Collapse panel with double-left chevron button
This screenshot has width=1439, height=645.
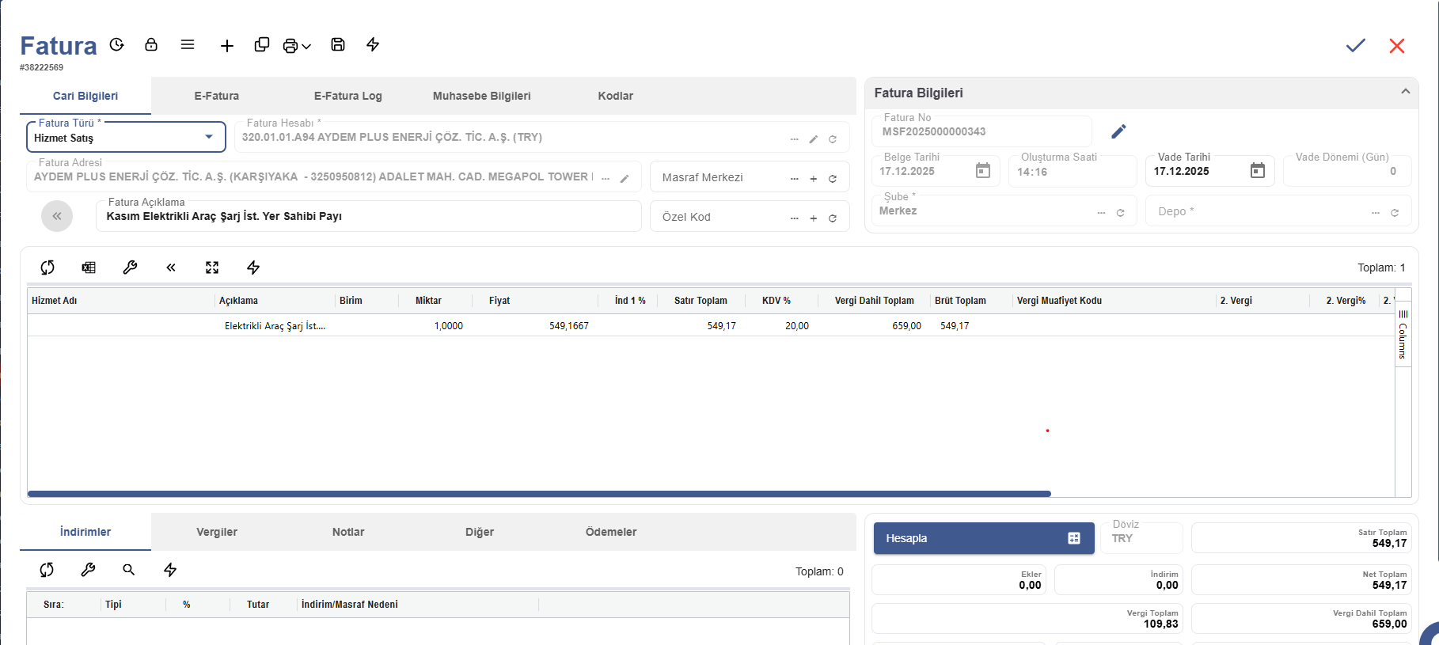[57, 216]
